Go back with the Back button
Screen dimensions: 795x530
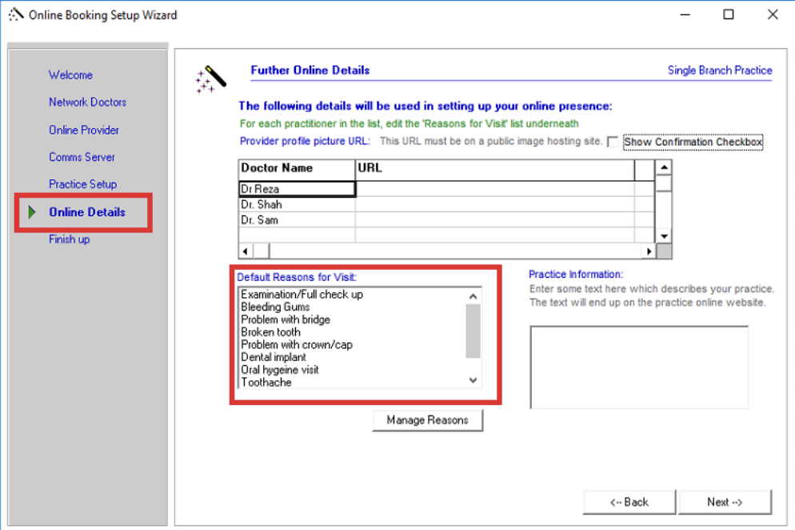click(629, 502)
